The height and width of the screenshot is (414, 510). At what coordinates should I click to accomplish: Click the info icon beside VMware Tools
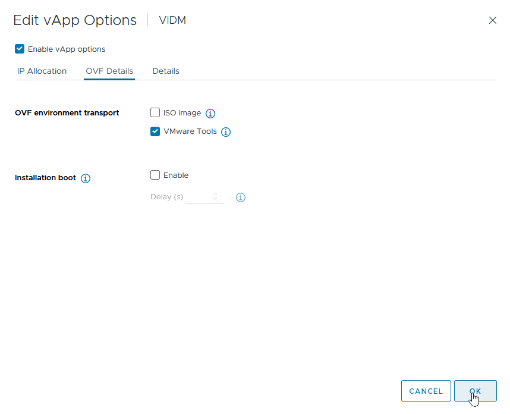[x=226, y=132]
